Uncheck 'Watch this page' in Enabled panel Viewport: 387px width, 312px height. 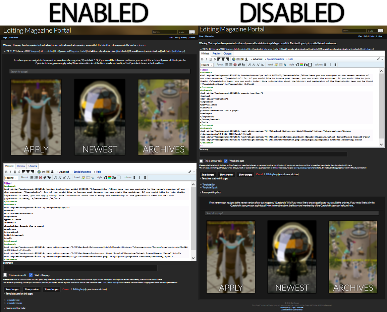(31, 275)
